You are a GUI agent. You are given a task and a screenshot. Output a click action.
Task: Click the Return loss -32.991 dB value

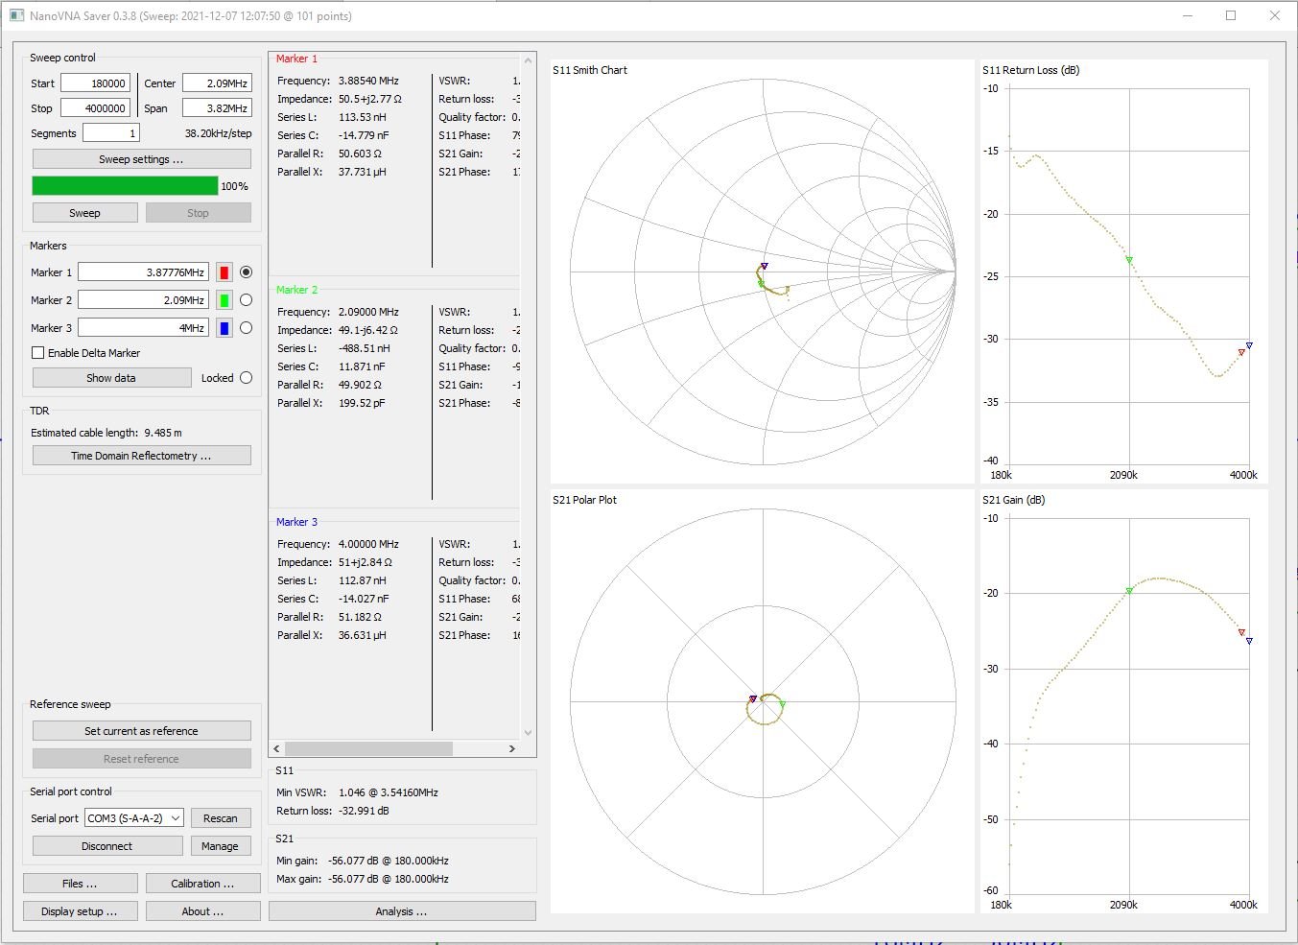(364, 811)
